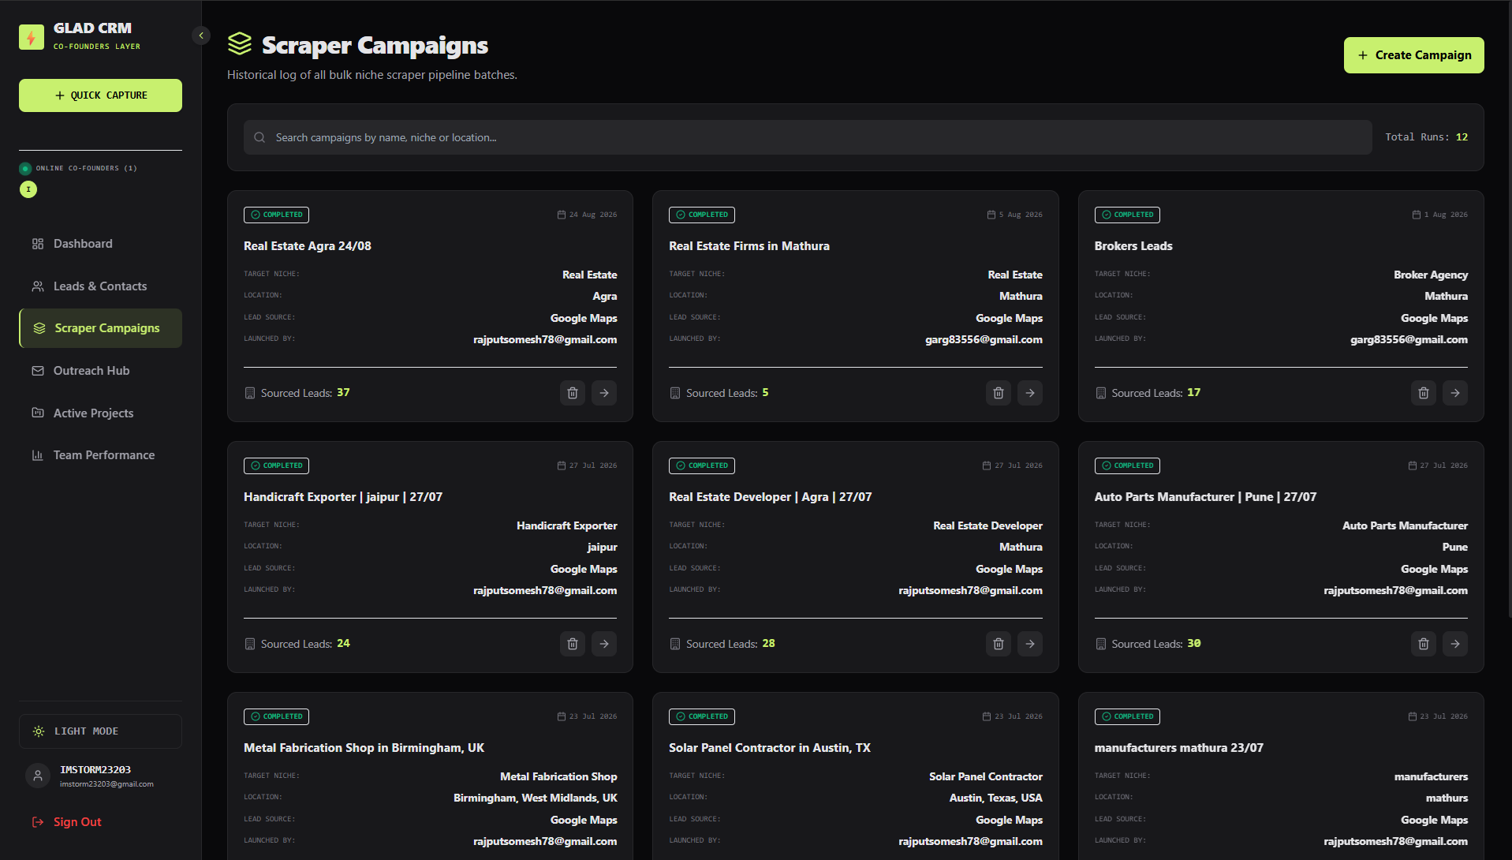Delete the Real Estate Agra 24/08 campaign

[x=573, y=393]
